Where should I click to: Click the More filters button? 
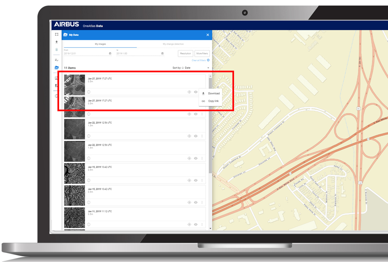[x=202, y=53]
